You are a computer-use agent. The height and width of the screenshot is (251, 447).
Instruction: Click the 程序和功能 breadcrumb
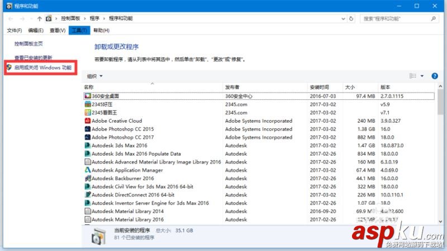click(x=121, y=18)
